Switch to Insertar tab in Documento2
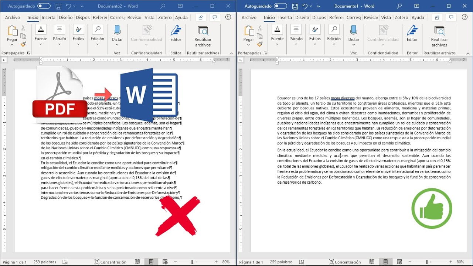 click(48, 17)
